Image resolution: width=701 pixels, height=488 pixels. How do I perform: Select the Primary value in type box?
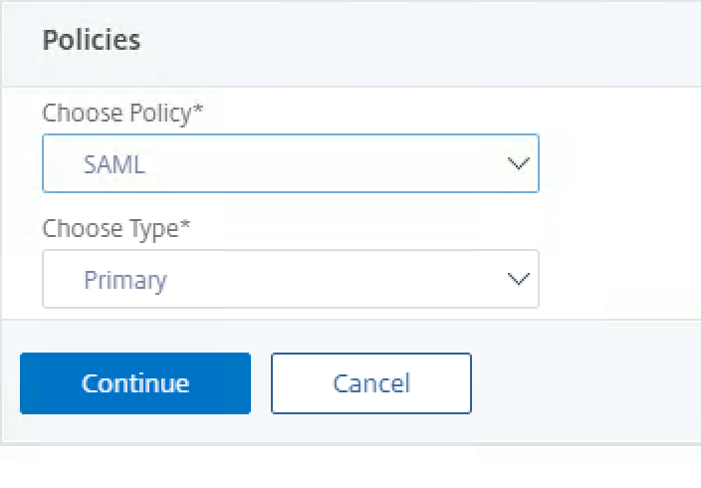124,280
